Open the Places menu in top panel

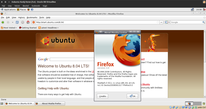point(22,10)
